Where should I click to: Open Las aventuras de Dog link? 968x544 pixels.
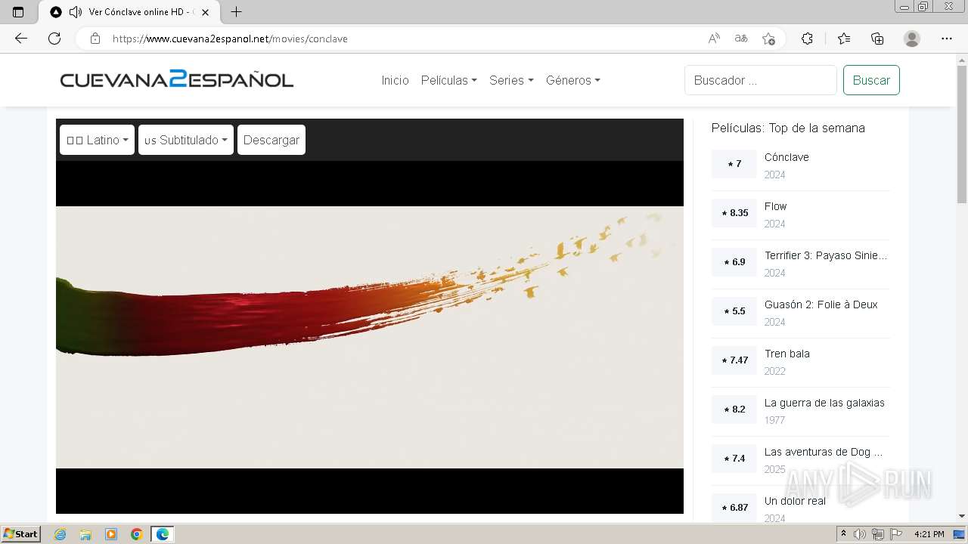click(824, 452)
